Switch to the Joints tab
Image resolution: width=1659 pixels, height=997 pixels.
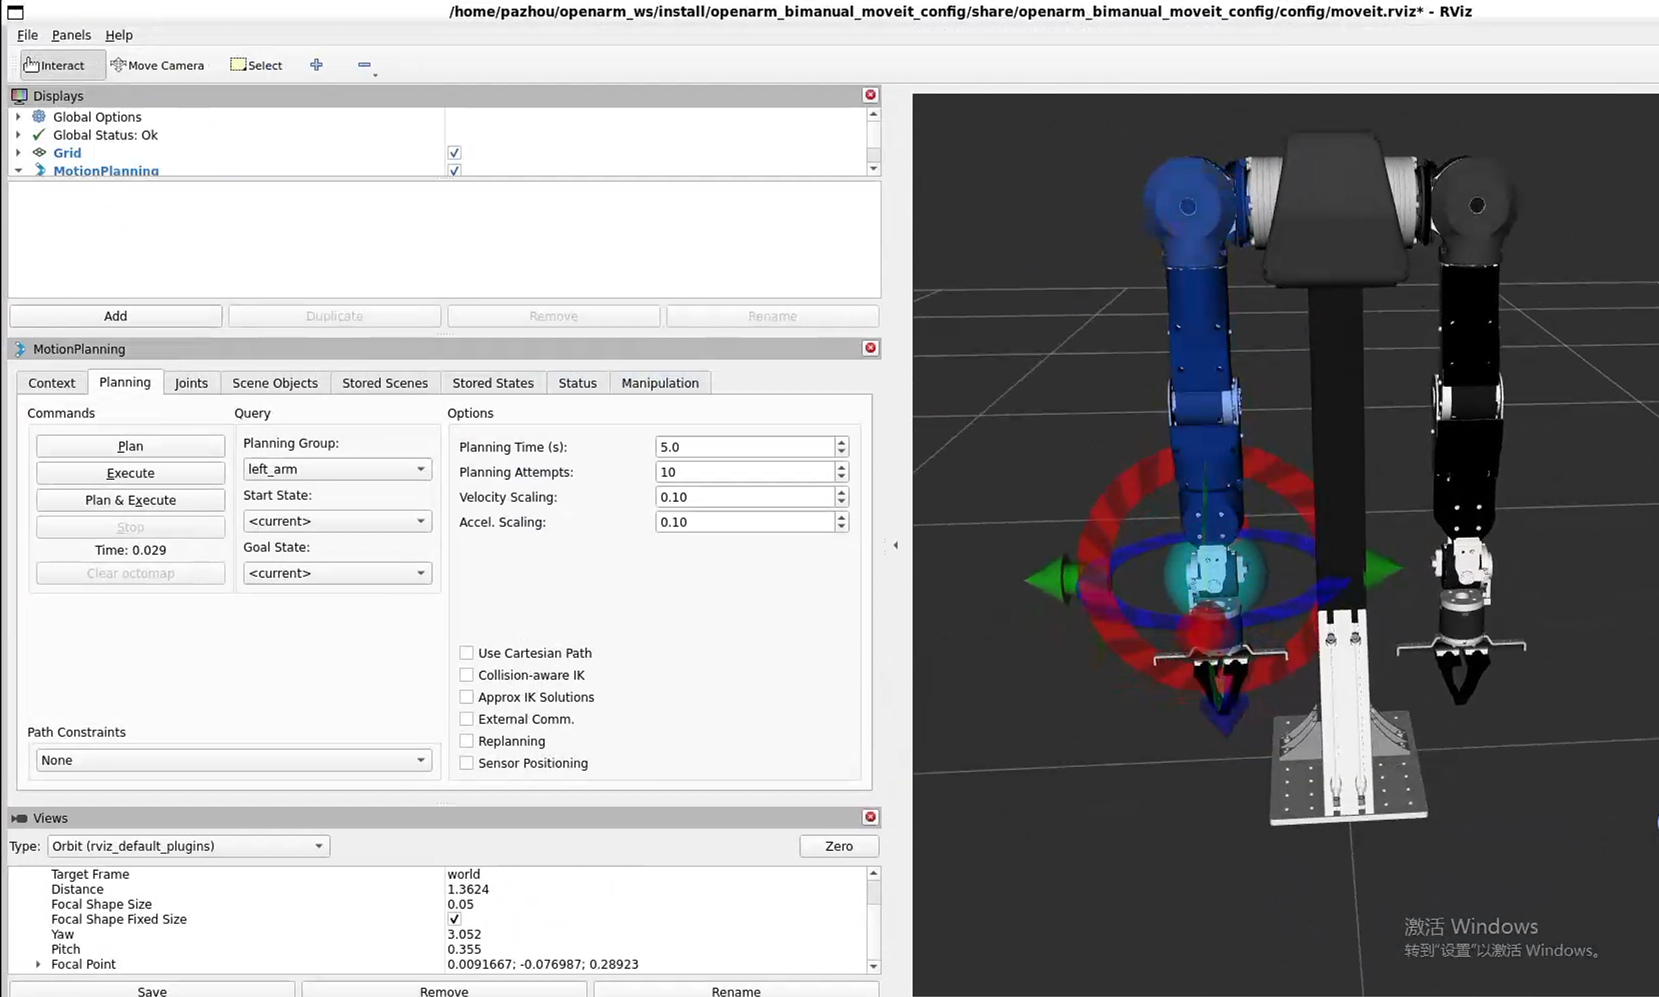click(x=191, y=383)
